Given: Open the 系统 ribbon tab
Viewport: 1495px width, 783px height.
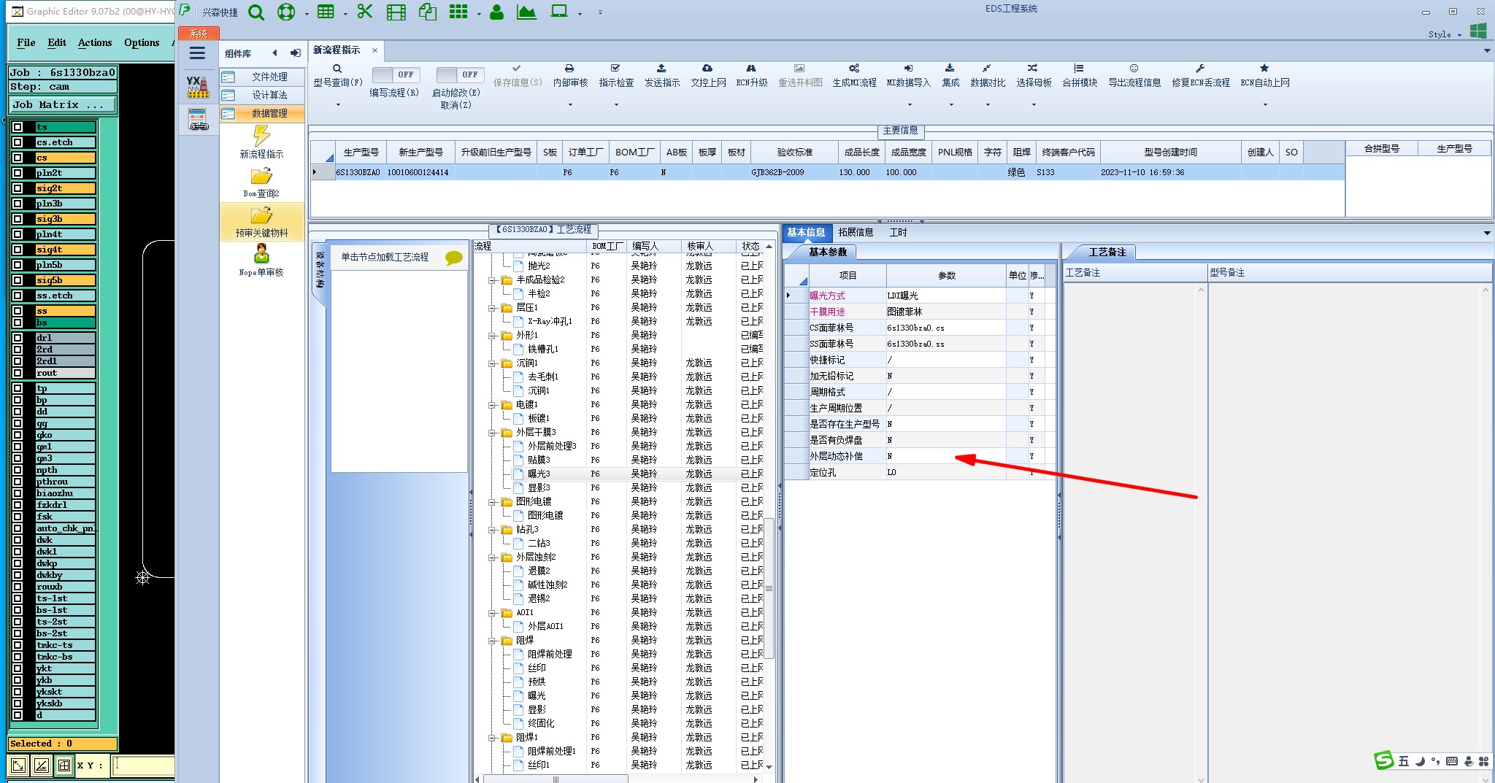Looking at the screenshot, I should click(199, 34).
